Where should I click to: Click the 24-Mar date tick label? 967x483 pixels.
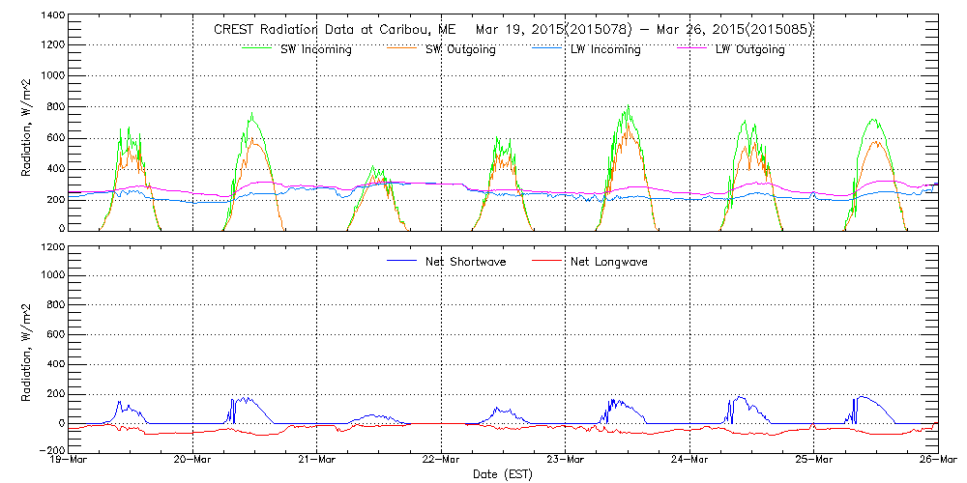coord(689,461)
